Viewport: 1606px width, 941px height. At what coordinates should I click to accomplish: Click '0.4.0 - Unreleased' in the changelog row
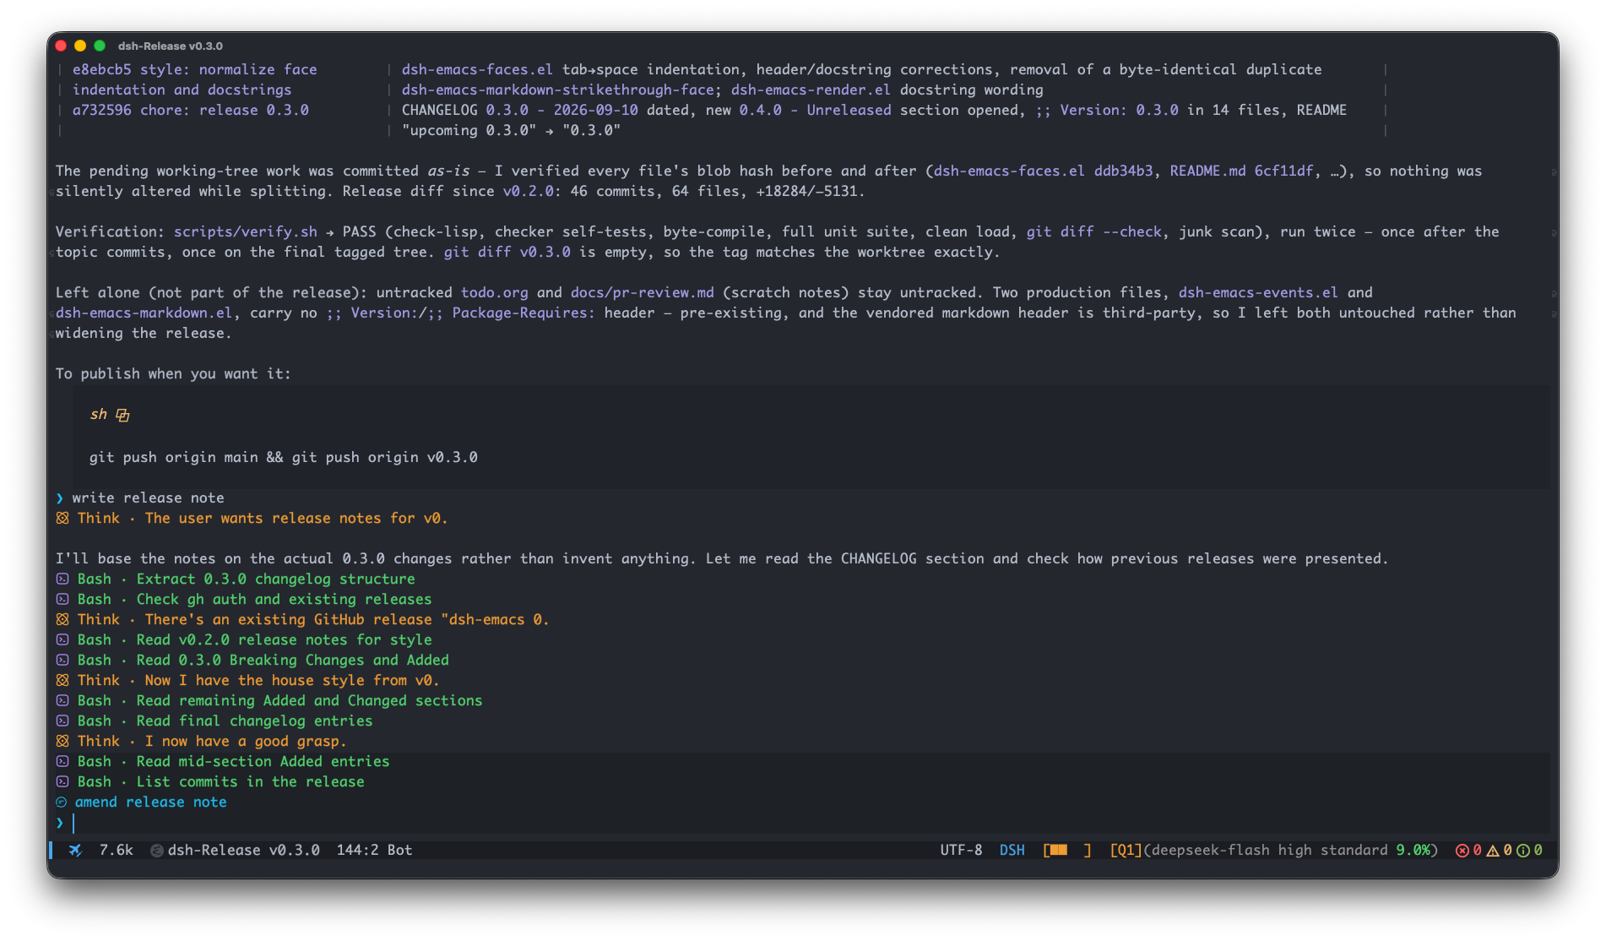815,110
